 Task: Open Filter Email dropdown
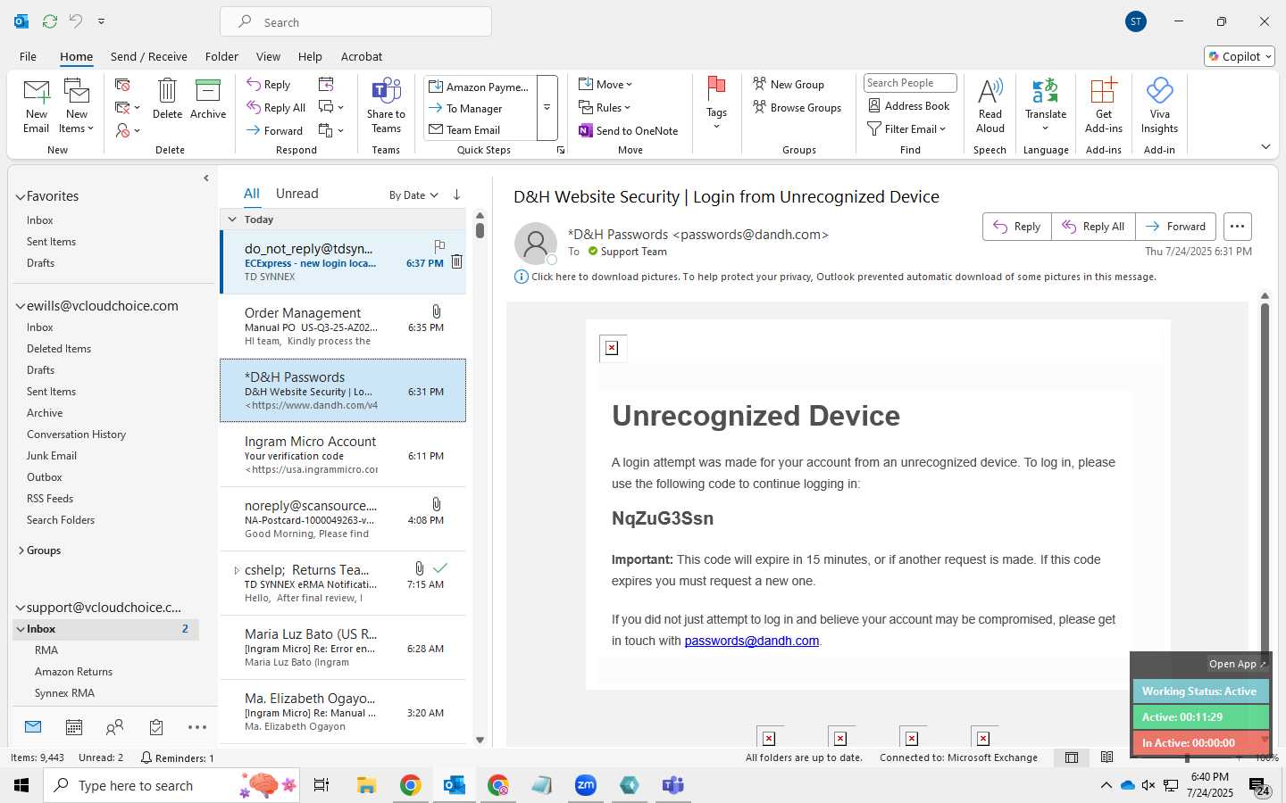click(x=906, y=128)
